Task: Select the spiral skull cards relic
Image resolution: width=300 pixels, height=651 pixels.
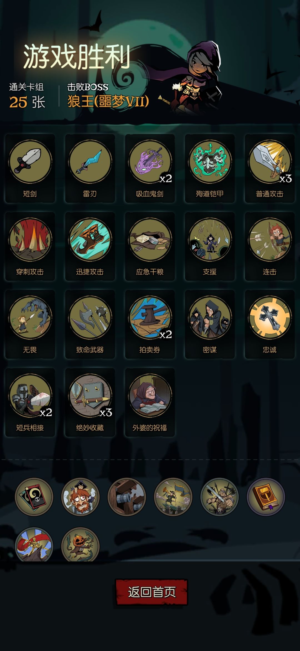Action: [x=34, y=497]
